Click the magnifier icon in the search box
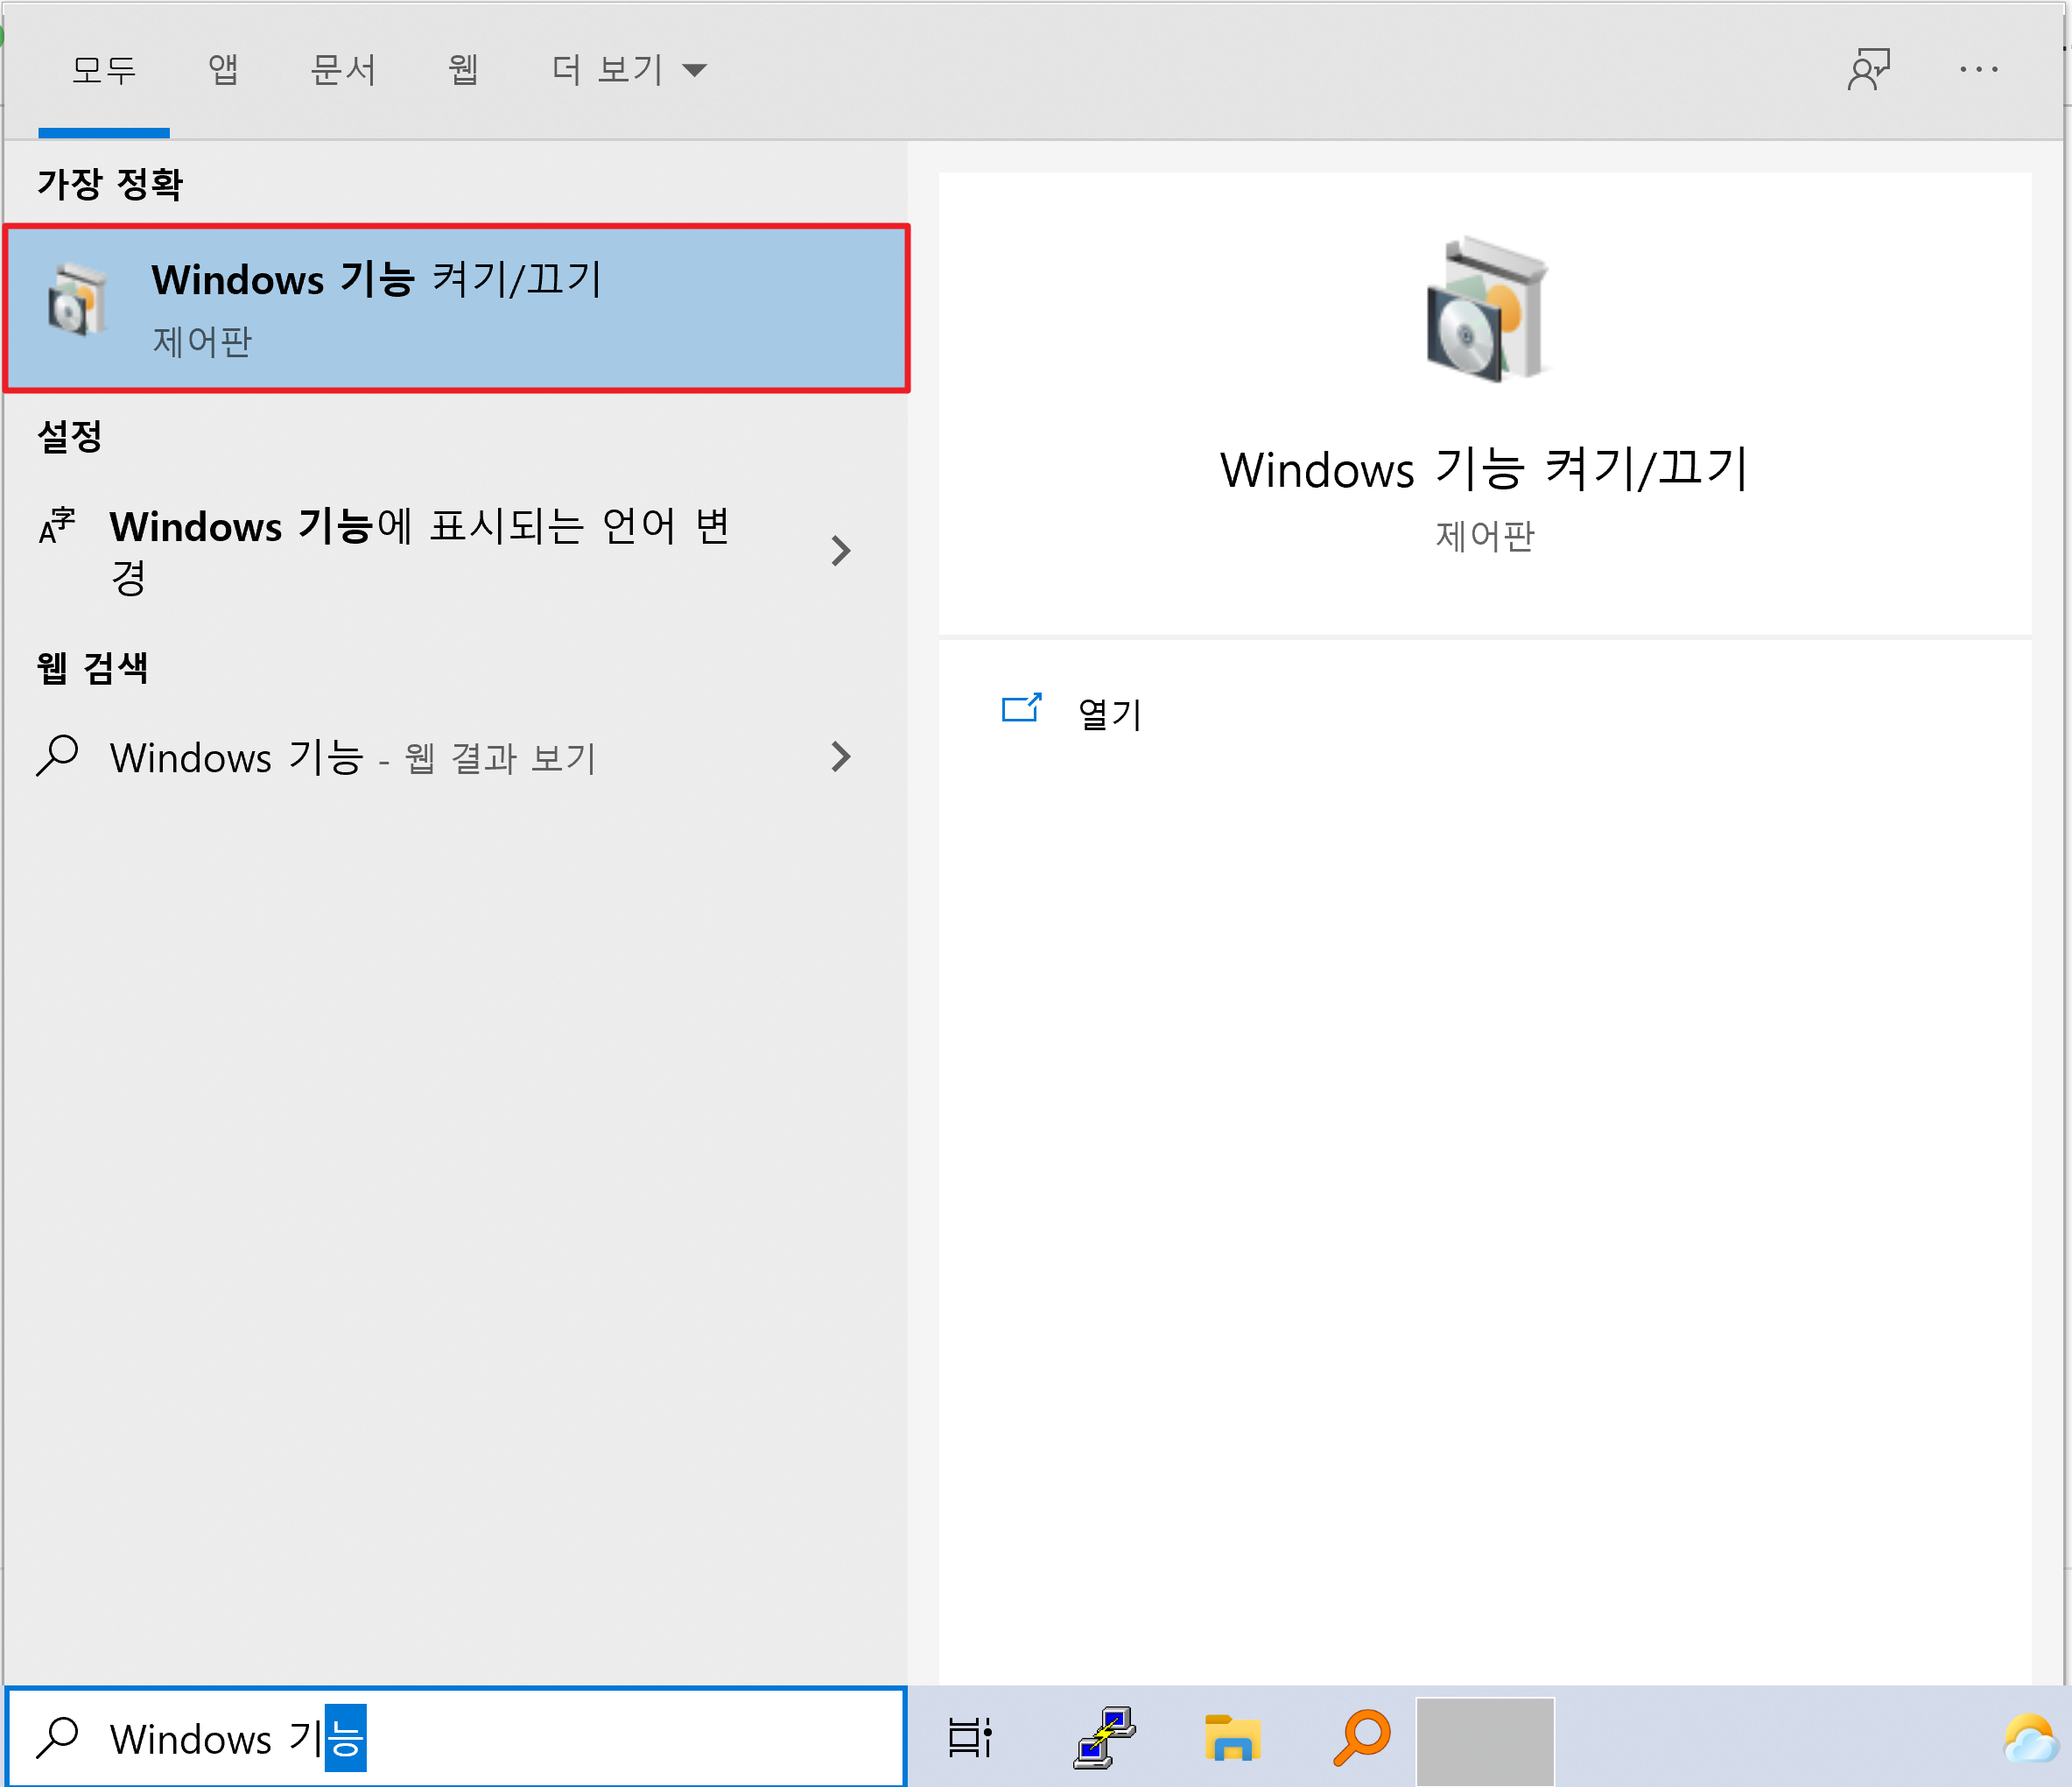The width and height of the screenshot is (2072, 1787). (x=57, y=1738)
